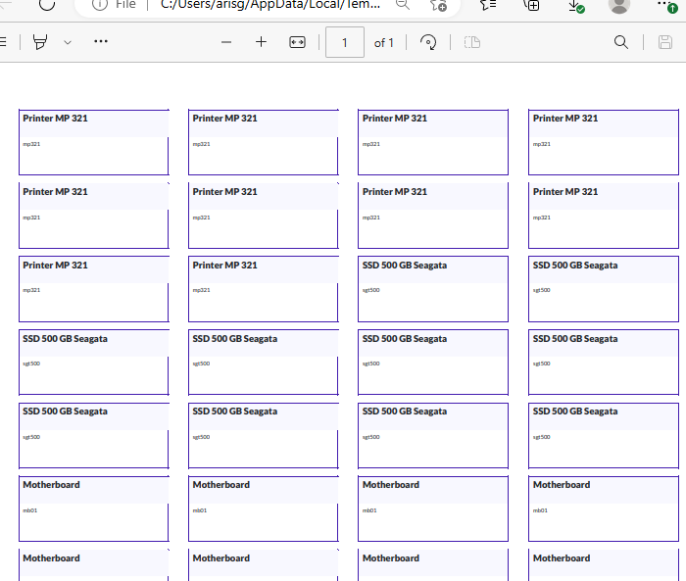
Task: View site information icon next to File
Action: click(100, 5)
